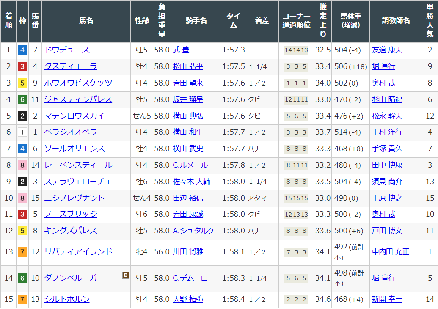
Task: Click 調教師名 column header
Action: pyautogui.click(x=396, y=21)
